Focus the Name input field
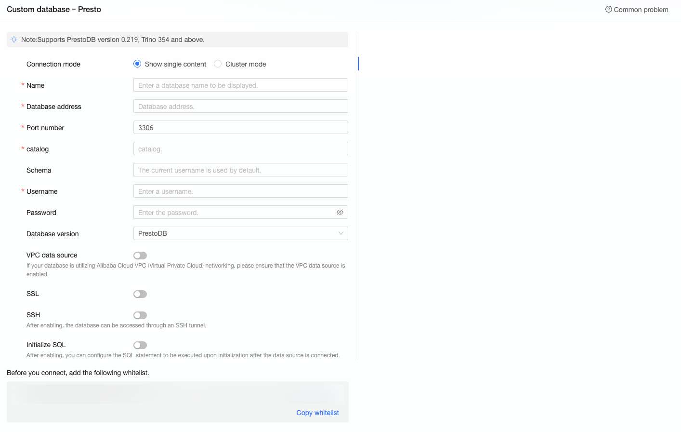Screen dimensions: 681x432 tap(240, 85)
